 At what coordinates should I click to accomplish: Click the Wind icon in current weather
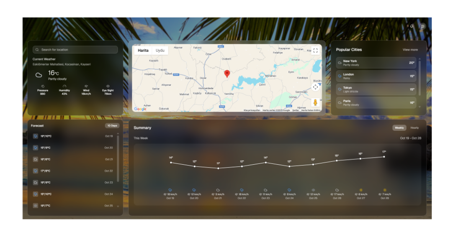[x=86, y=86]
